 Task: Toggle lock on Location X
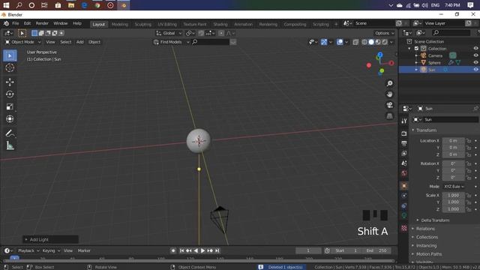point(469,141)
